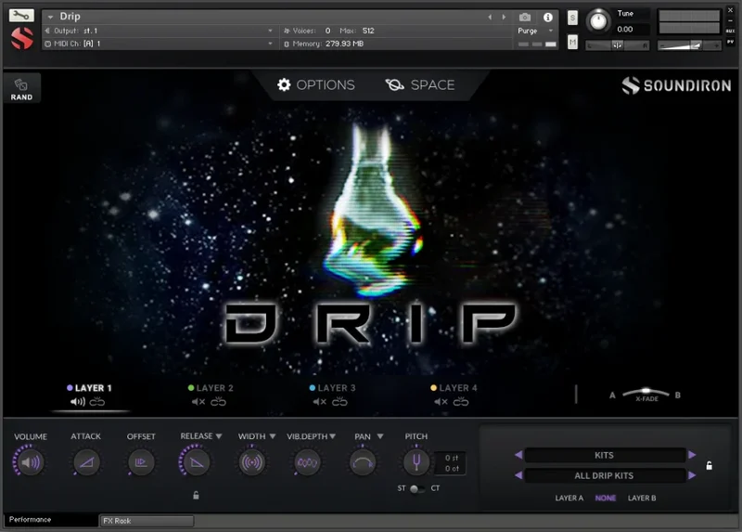Click the Attack ramp knob
Image resolution: width=742 pixels, height=532 pixels.
pos(86,461)
